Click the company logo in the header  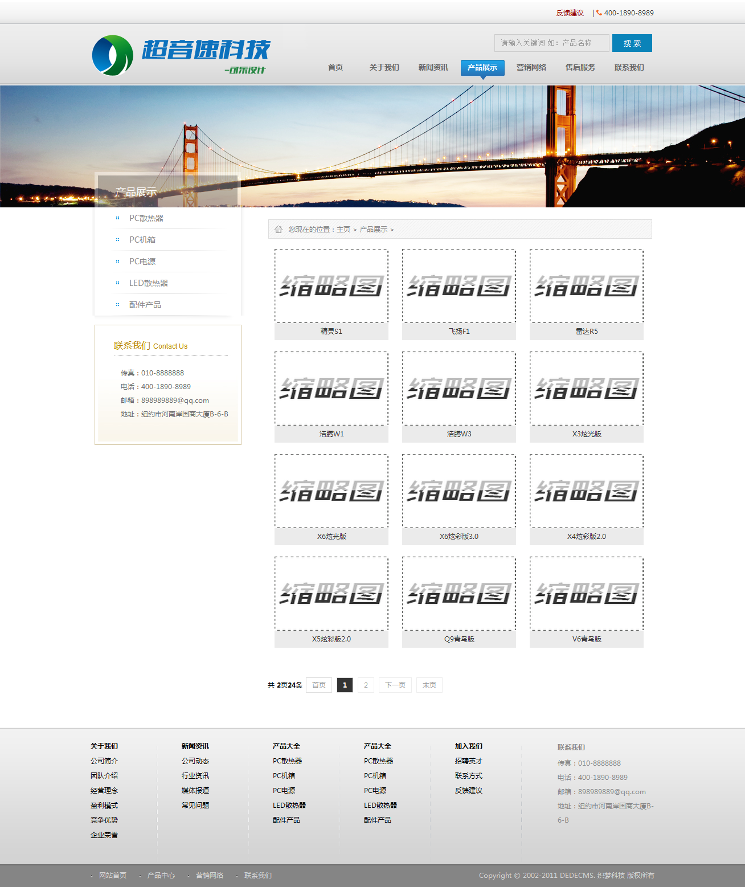(x=181, y=55)
